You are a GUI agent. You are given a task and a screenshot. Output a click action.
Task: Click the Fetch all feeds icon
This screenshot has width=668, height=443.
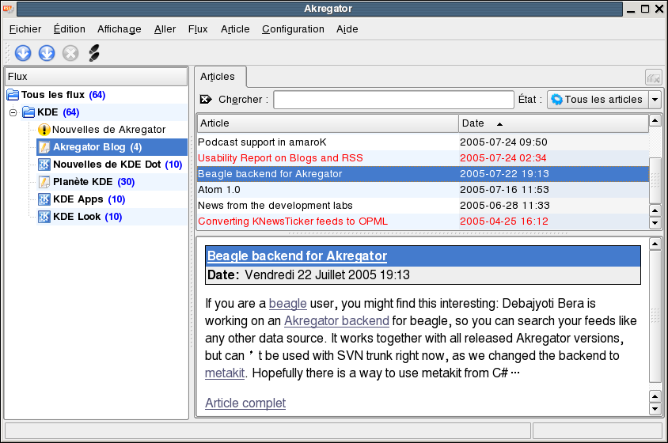click(x=47, y=53)
